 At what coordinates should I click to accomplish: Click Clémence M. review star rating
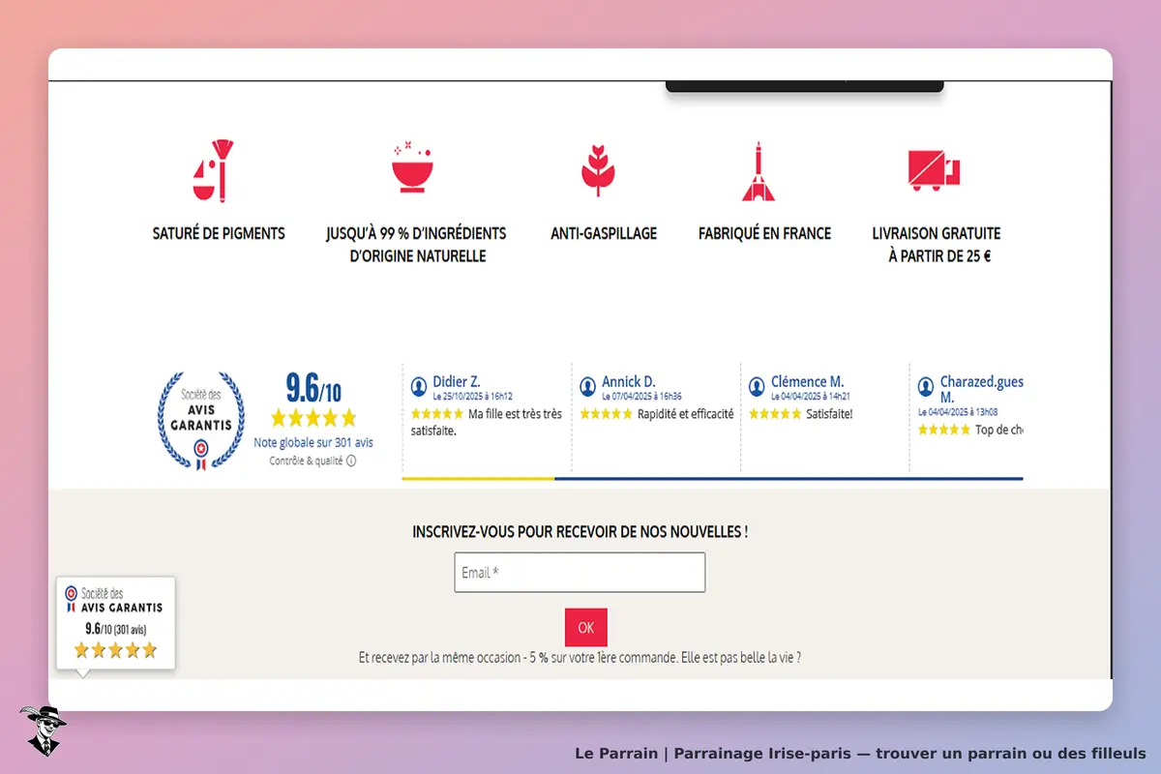click(774, 414)
